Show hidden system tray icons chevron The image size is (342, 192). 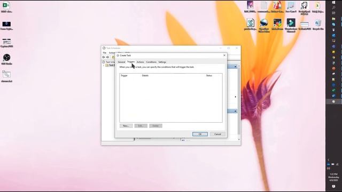tap(328, 160)
